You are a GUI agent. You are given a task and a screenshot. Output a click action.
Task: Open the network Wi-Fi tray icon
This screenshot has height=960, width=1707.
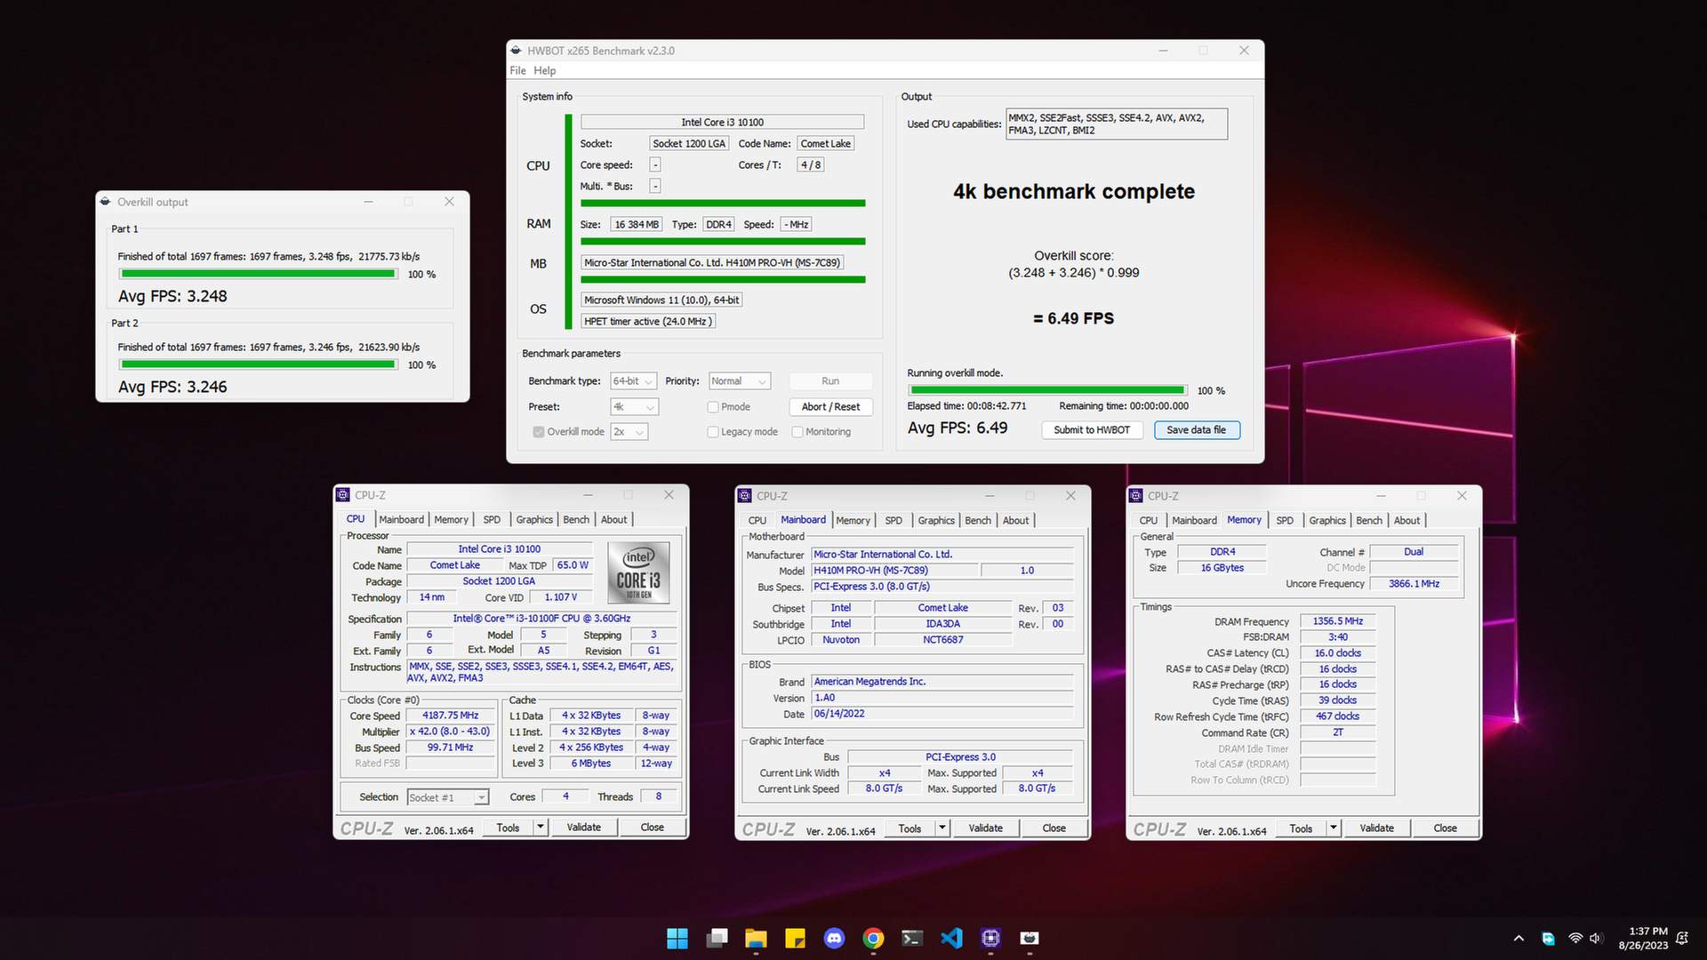(x=1575, y=939)
